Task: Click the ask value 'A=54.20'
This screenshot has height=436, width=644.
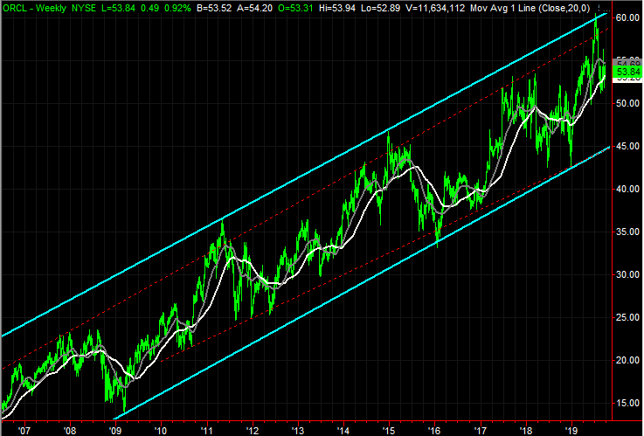Action: [x=255, y=8]
